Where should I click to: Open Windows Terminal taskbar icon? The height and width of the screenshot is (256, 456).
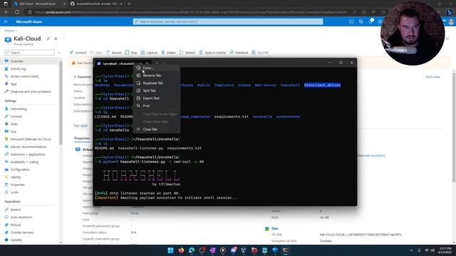(x=286, y=250)
